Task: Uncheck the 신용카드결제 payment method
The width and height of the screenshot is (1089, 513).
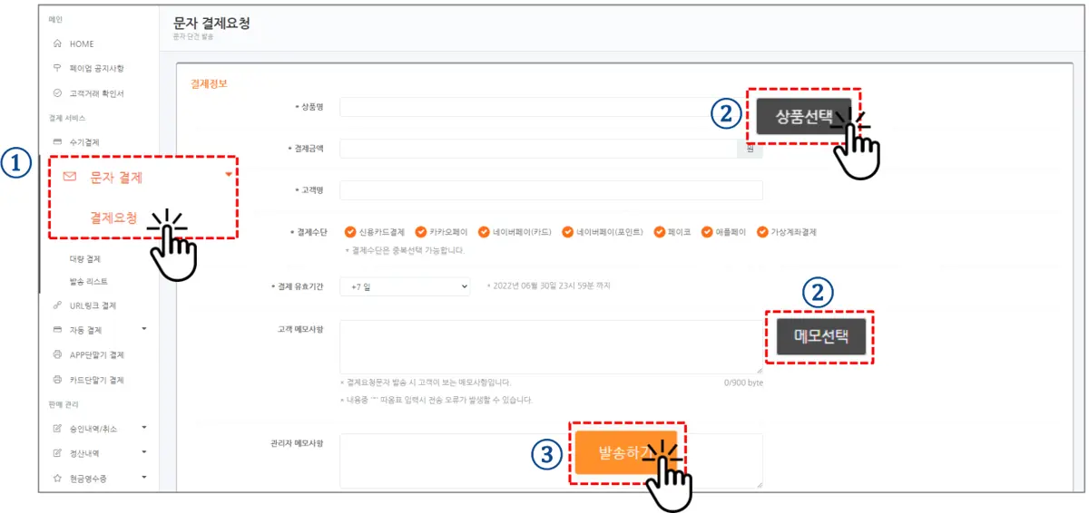Action: 350,232
